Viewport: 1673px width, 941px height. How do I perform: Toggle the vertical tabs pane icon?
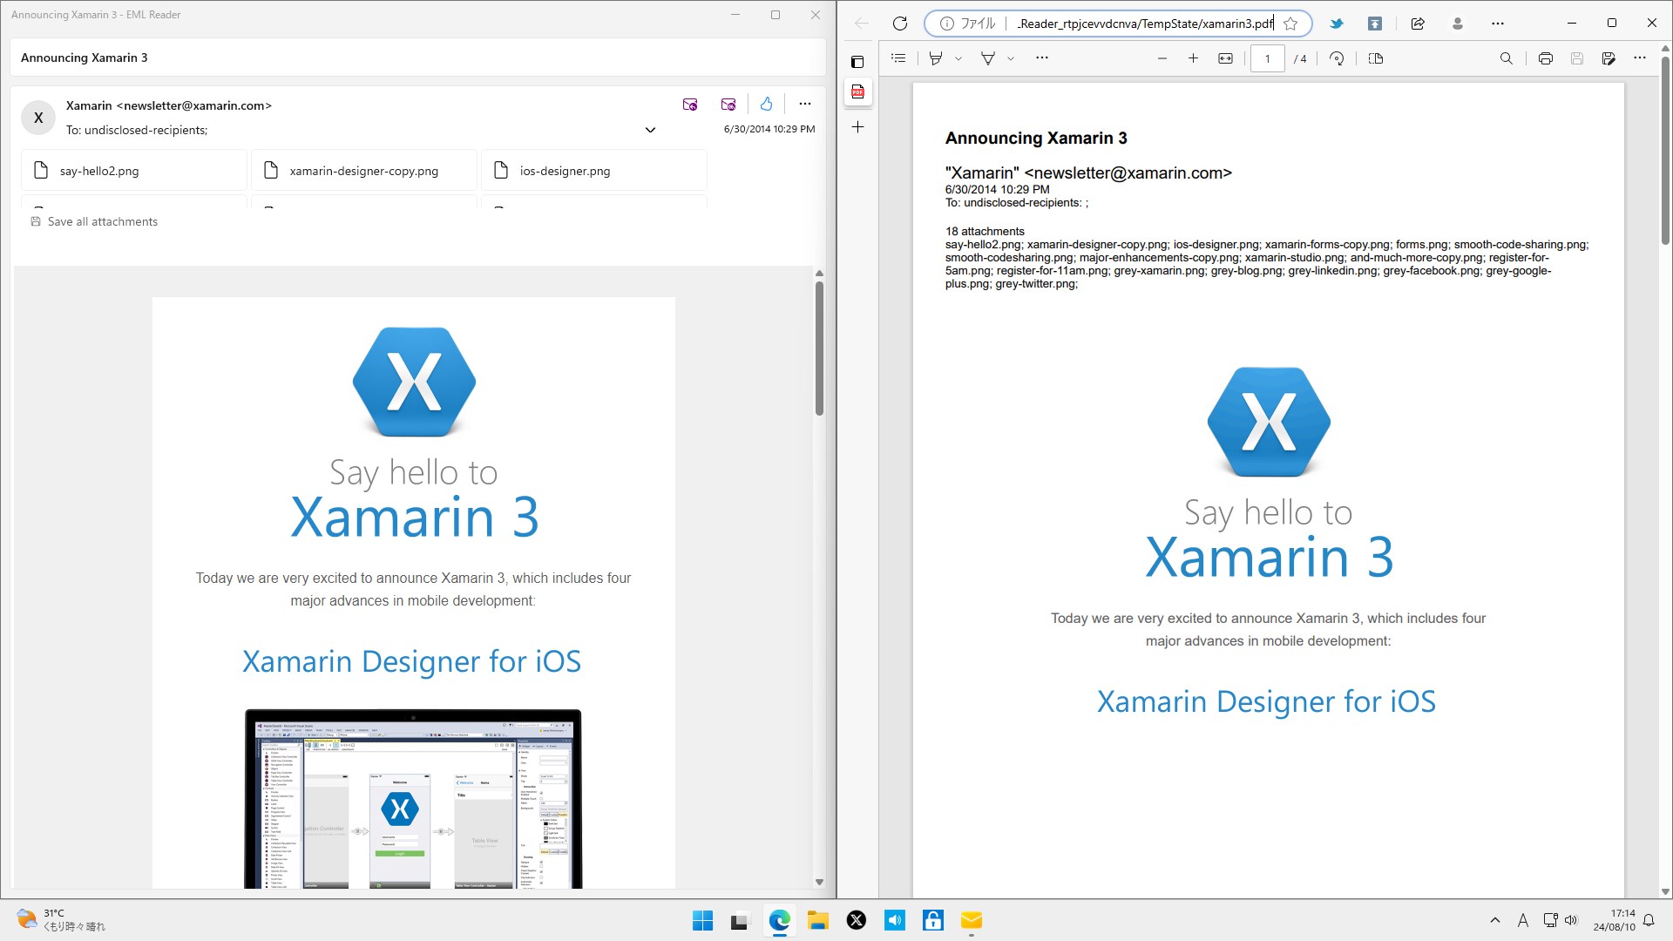point(857,62)
